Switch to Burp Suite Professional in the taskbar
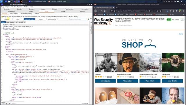 (x=38, y=1)
